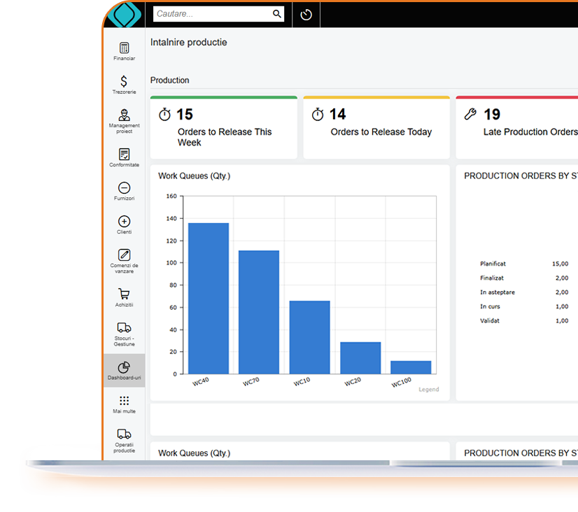The width and height of the screenshot is (578, 512).
Task: Click the history clock icon in the top bar
Action: pos(306,13)
